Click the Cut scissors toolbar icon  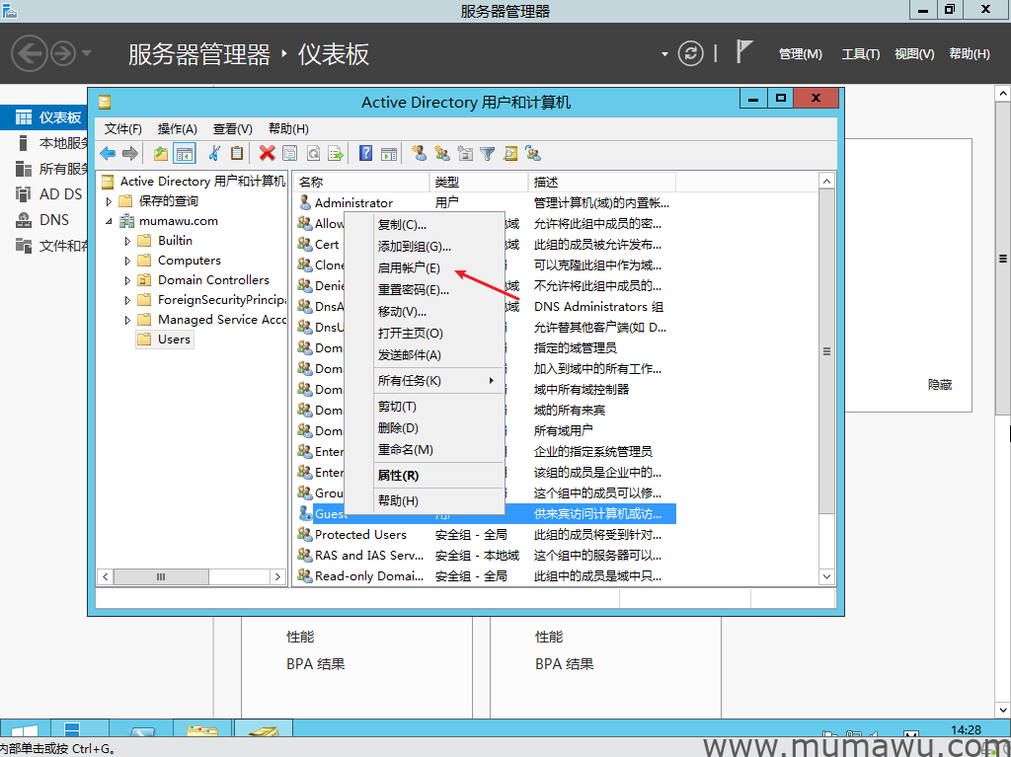[x=214, y=153]
